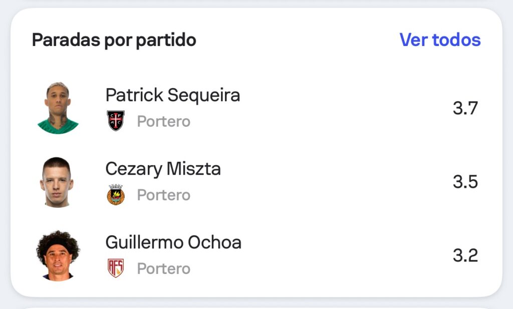This screenshot has width=513, height=309.
Task: Click Cezary Miszta's club crest icon
Action: [116, 195]
